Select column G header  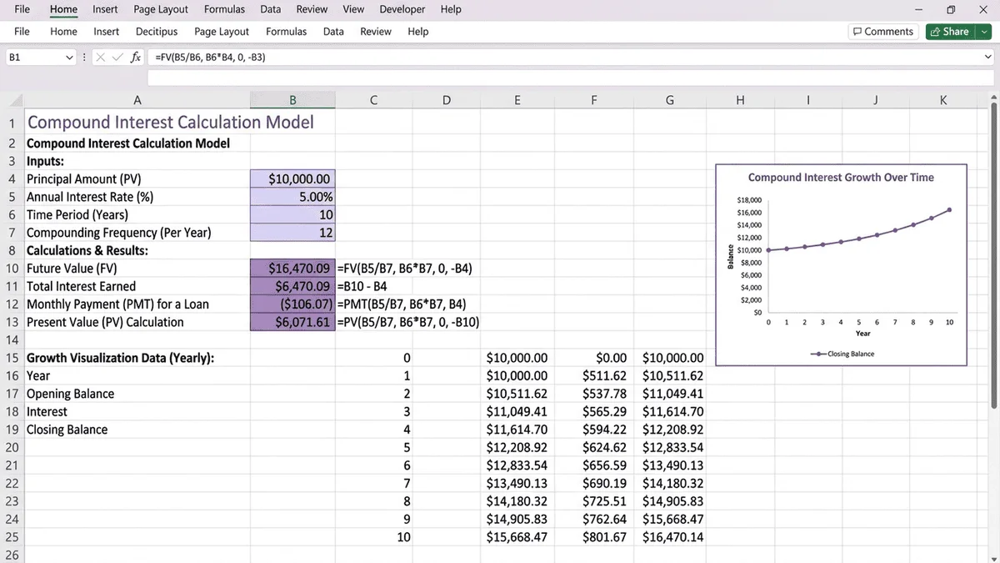tap(669, 101)
